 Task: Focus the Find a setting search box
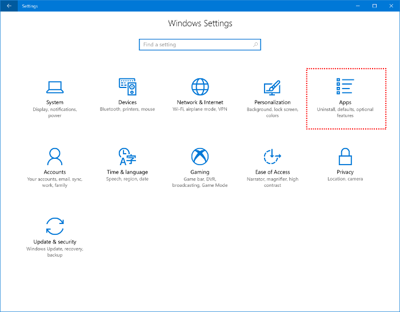pos(200,45)
